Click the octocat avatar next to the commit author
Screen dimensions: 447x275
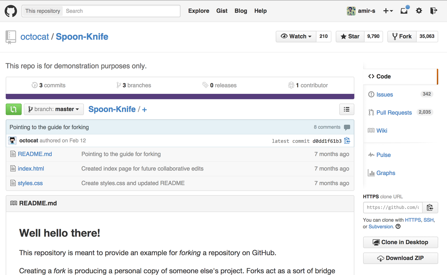click(x=12, y=141)
